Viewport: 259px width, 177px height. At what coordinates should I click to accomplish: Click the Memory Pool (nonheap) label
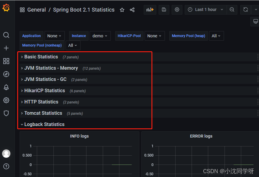42,45
